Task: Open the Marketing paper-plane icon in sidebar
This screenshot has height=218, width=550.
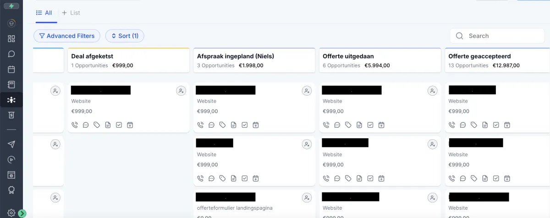Action: tap(11, 144)
